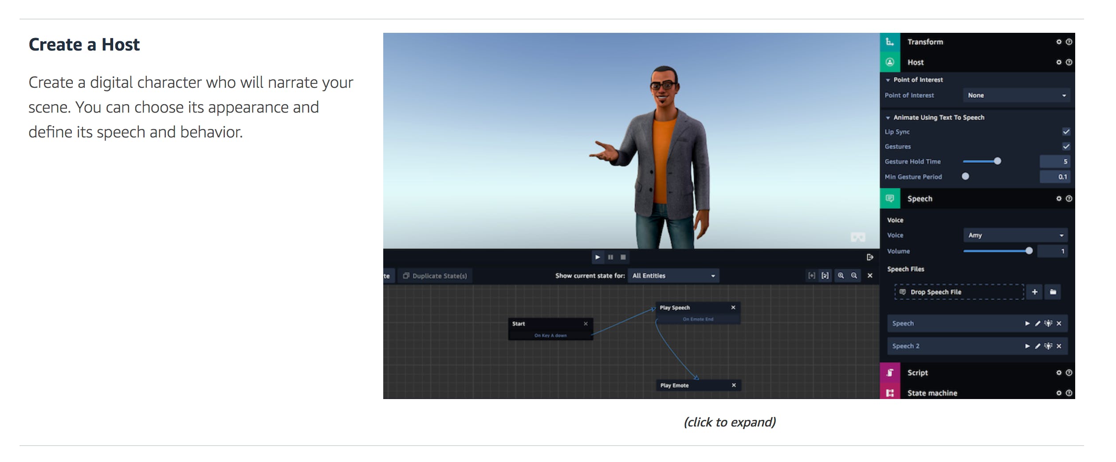Open the Point of Interest dropdown set to None
This screenshot has height=462, width=1116.
point(1017,95)
